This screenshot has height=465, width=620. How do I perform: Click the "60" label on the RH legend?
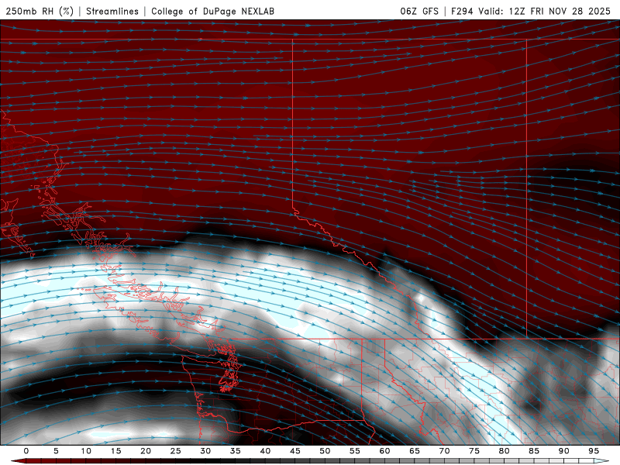coord(384,451)
